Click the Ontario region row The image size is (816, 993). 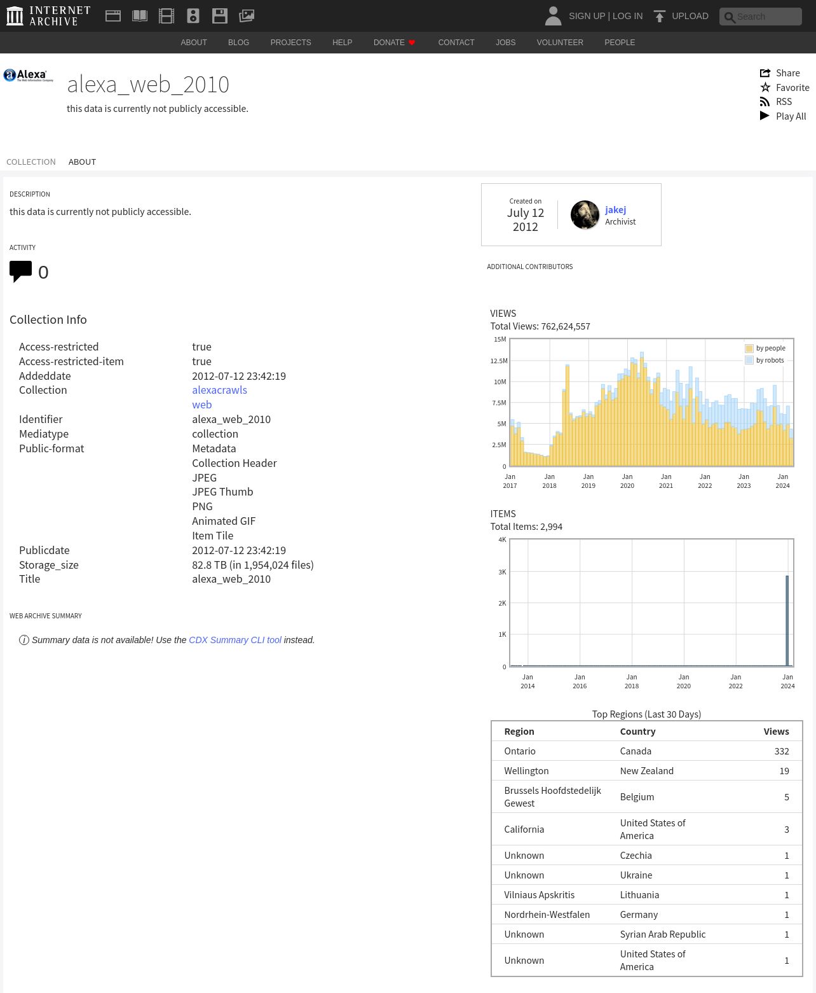point(647,751)
